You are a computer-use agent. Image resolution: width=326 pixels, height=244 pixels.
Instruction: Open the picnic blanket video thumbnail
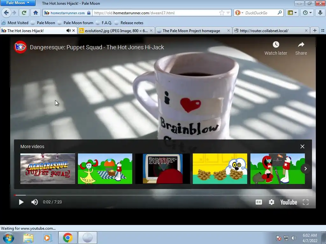(x=105, y=169)
